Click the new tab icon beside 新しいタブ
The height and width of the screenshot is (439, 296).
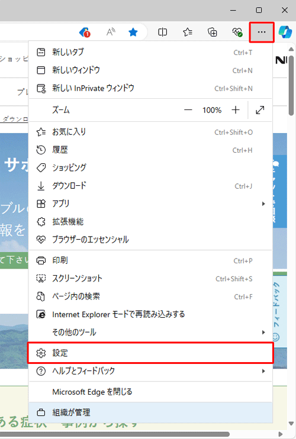pyautogui.click(x=41, y=52)
